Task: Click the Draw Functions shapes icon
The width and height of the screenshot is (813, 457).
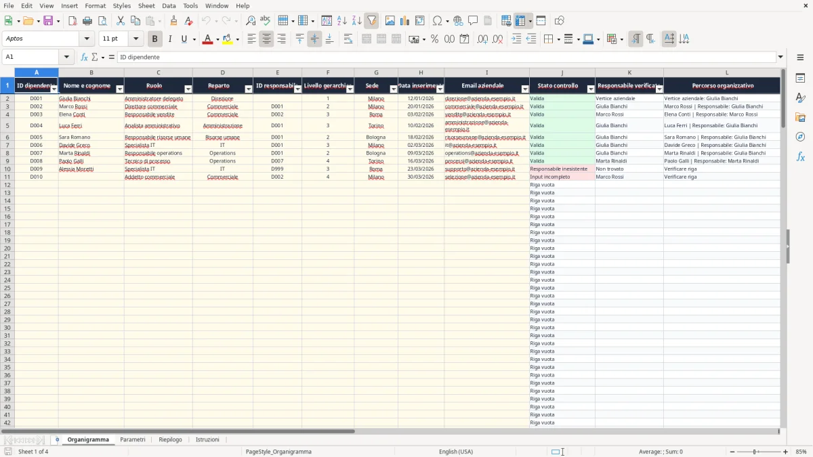Action: pyautogui.click(x=559, y=21)
